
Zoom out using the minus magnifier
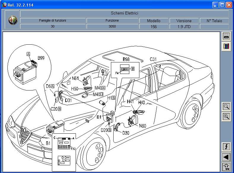[x=226, y=106]
